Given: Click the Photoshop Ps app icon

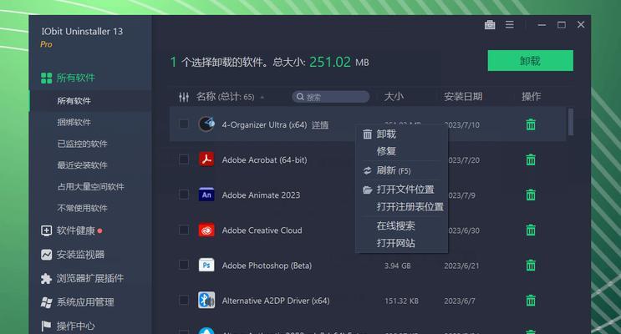Looking at the screenshot, I should (206, 266).
